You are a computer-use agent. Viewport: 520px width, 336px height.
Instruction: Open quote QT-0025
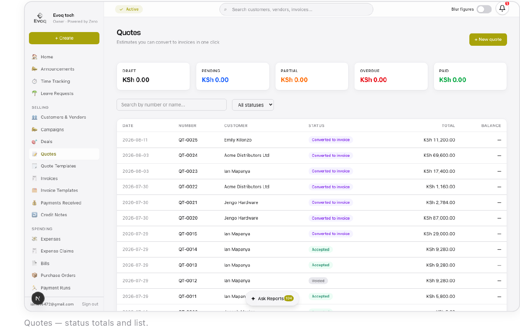pos(312,140)
